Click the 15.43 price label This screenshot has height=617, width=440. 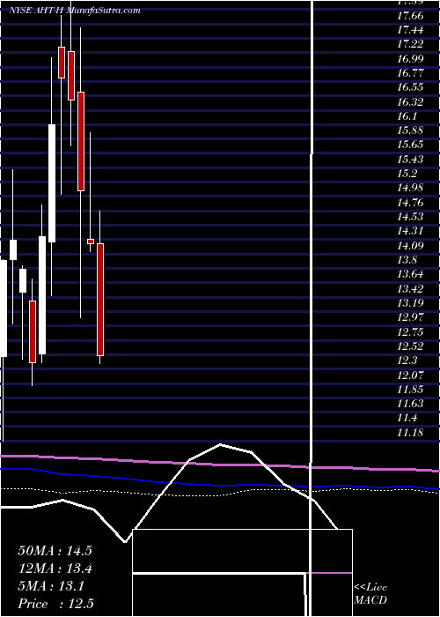point(411,160)
